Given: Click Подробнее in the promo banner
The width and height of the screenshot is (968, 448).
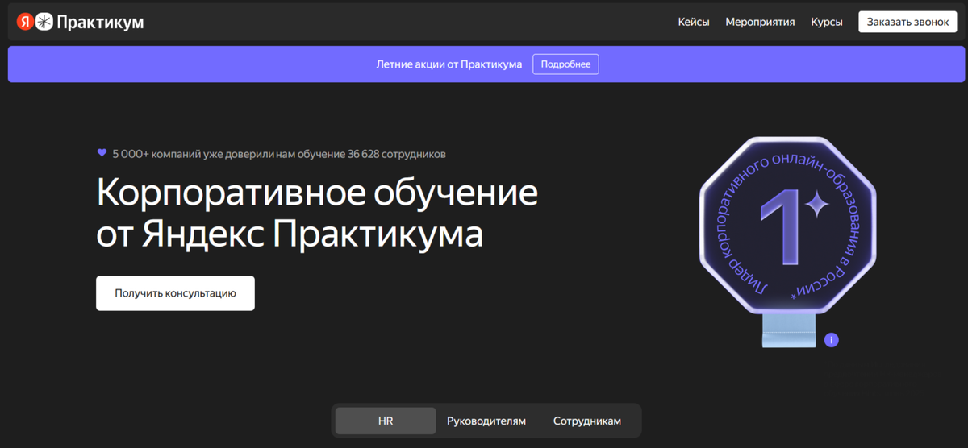Looking at the screenshot, I should click(565, 64).
